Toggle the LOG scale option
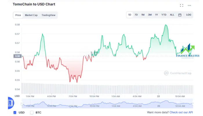 point(188,15)
